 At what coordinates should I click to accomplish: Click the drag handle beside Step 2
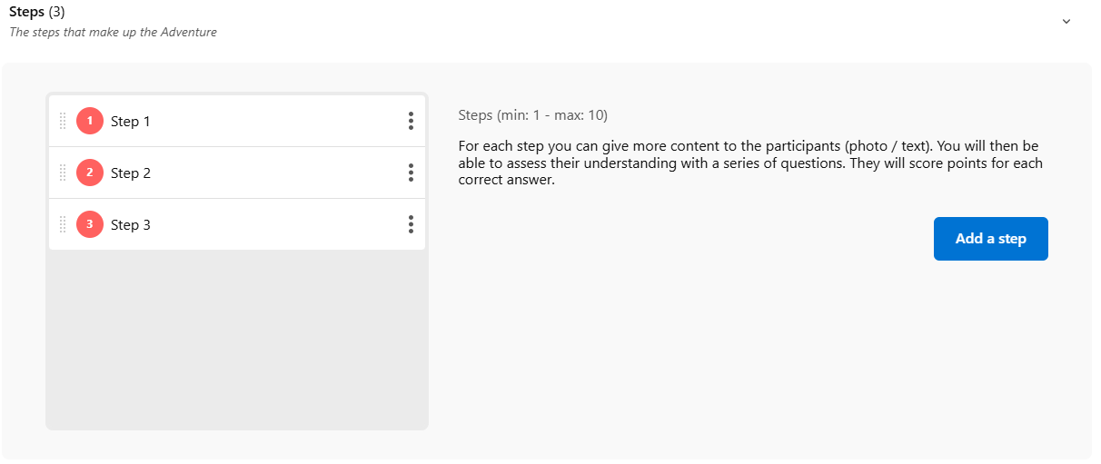(x=63, y=173)
